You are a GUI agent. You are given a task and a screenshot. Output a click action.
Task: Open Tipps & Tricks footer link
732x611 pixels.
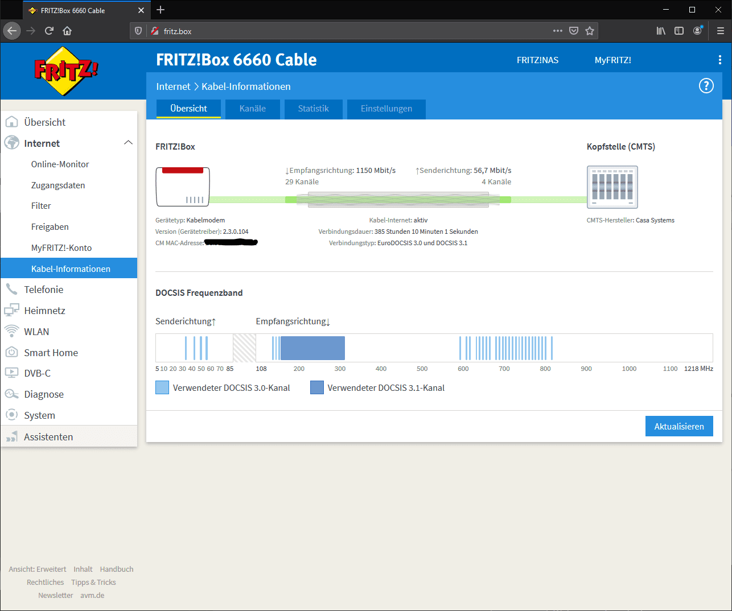(x=93, y=582)
